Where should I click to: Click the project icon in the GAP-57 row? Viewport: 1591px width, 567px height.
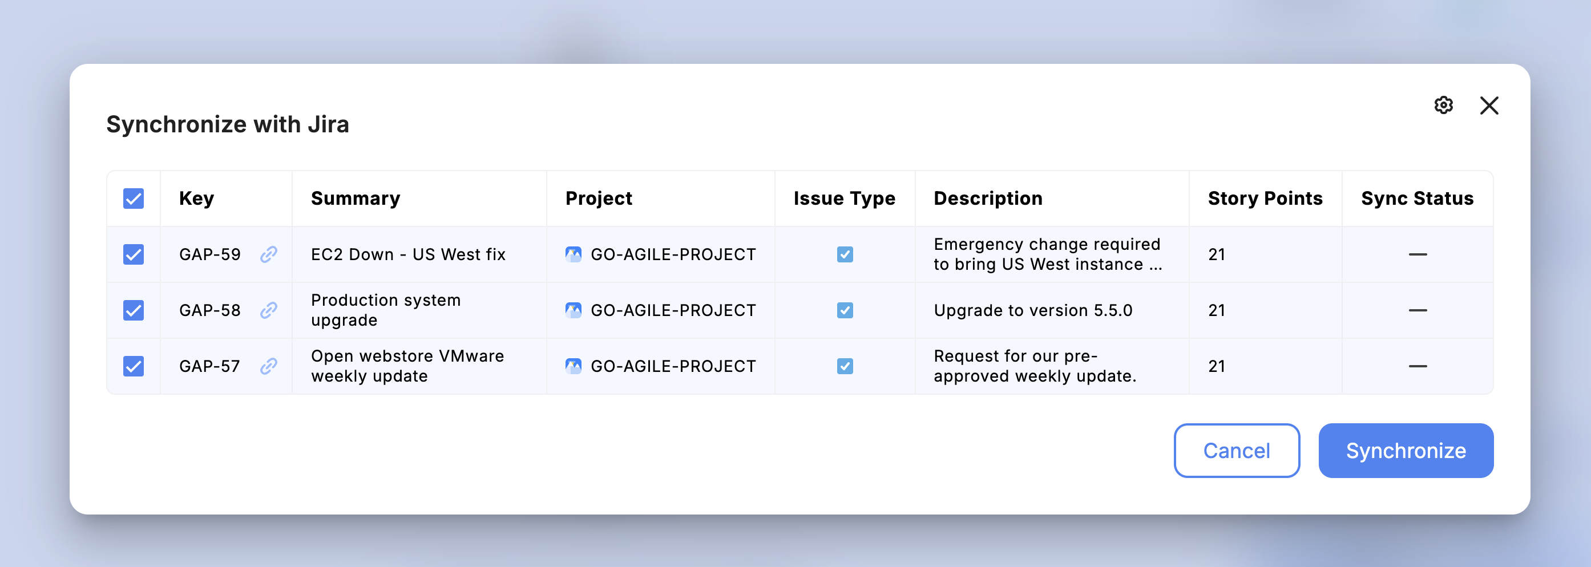575,366
